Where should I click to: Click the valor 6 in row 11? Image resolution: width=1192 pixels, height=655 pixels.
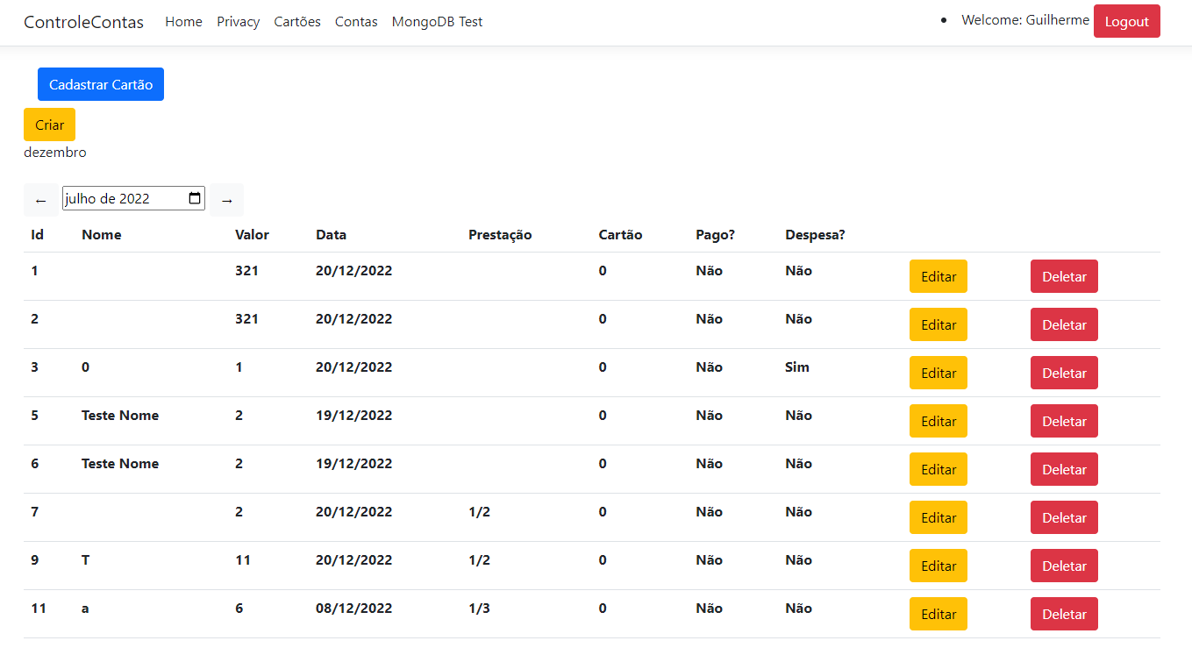point(239,609)
